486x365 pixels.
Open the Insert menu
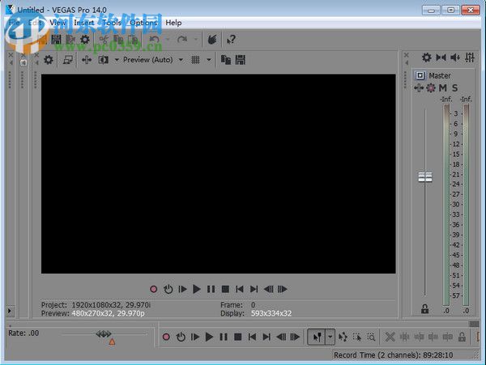[83, 23]
